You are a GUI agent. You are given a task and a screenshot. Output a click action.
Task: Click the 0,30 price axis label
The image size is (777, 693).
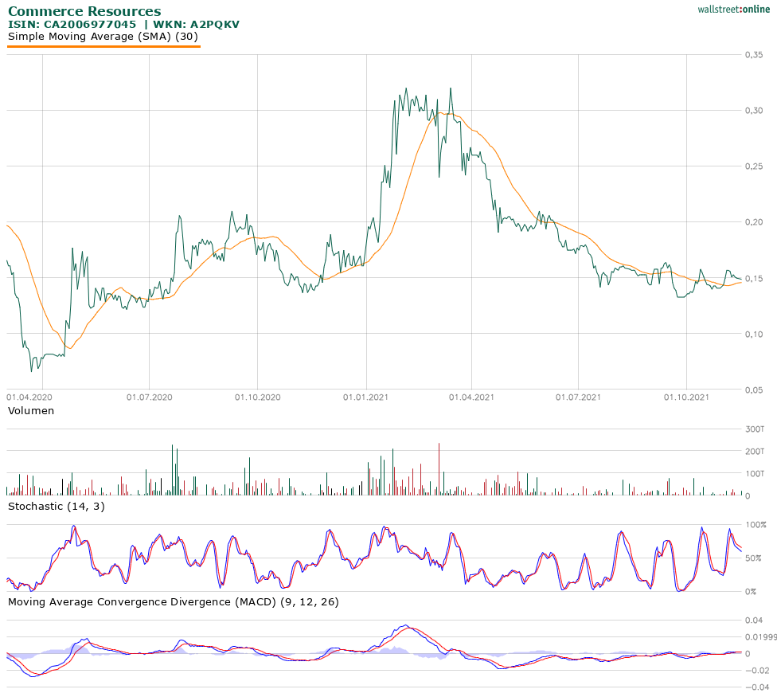click(x=754, y=111)
